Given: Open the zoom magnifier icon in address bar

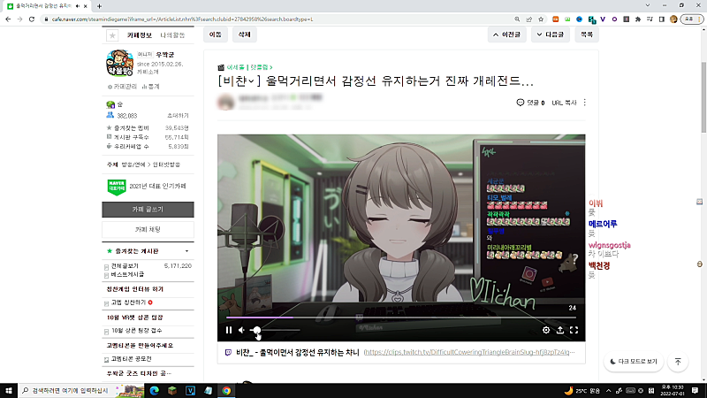Looking at the screenshot, I should click(517, 19).
